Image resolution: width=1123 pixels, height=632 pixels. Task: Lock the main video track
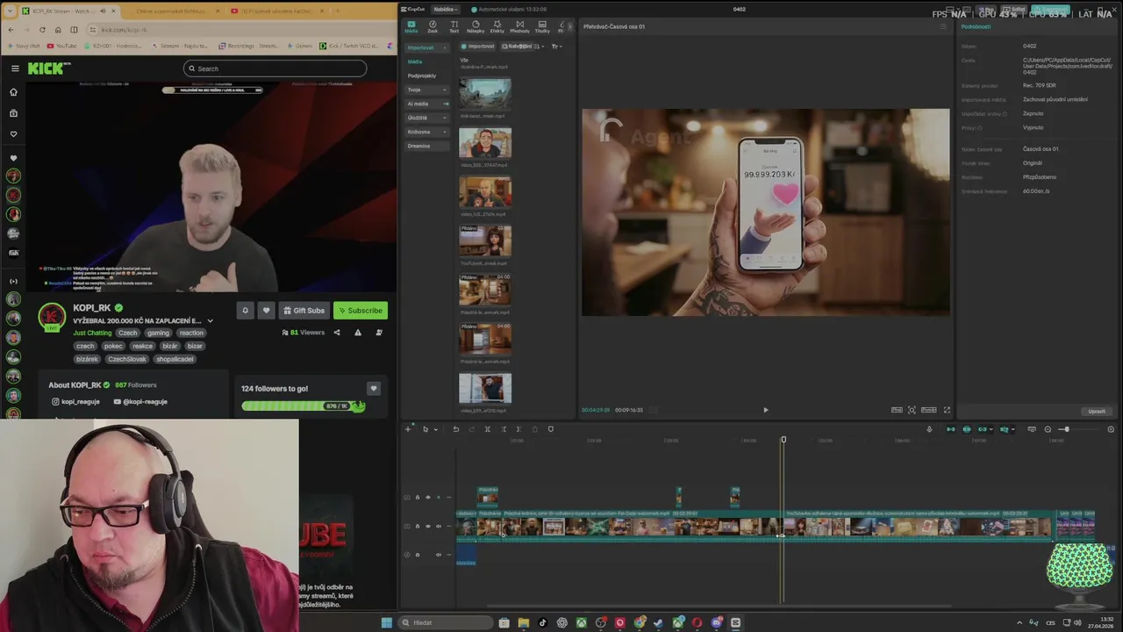[417, 526]
